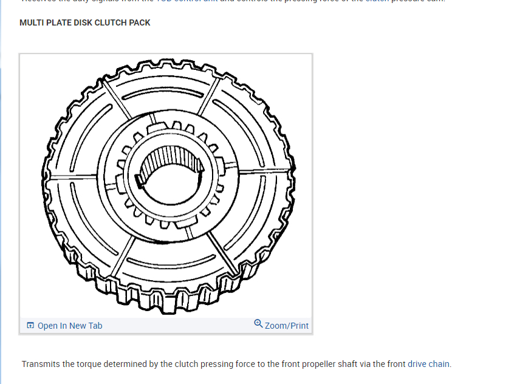The width and height of the screenshot is (517, 384).
Task: Open the partially visible 'TOD control unit' link
Action: click(187, 1)
